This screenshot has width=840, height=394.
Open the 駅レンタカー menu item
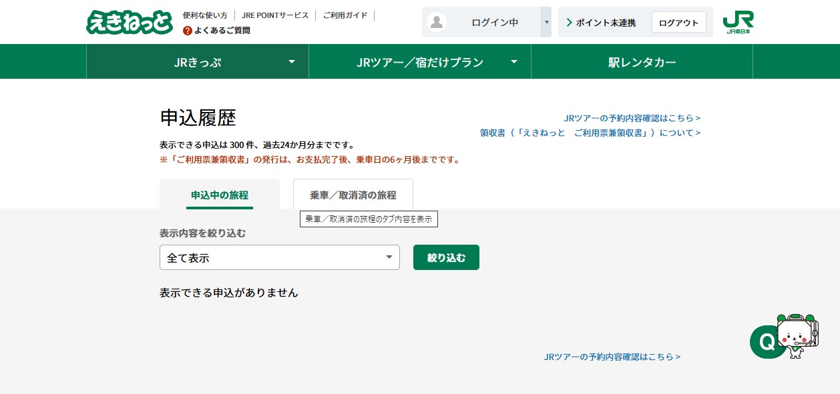[642, 62]
